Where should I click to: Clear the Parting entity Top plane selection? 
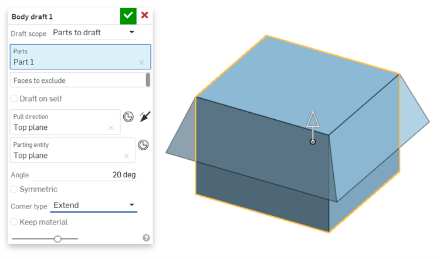coord(126,156)
